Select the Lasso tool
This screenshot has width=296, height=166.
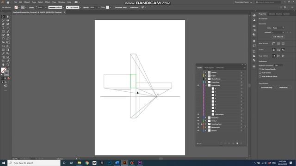coord(8,20)
